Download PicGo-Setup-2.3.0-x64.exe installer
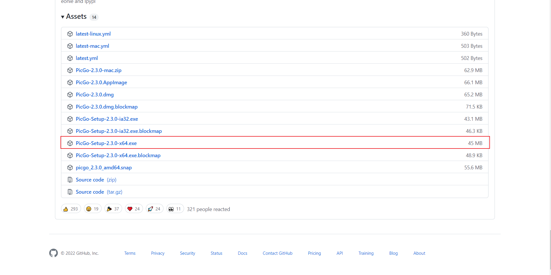The height and width of the screenshot is (275, 551). (106, 143)
